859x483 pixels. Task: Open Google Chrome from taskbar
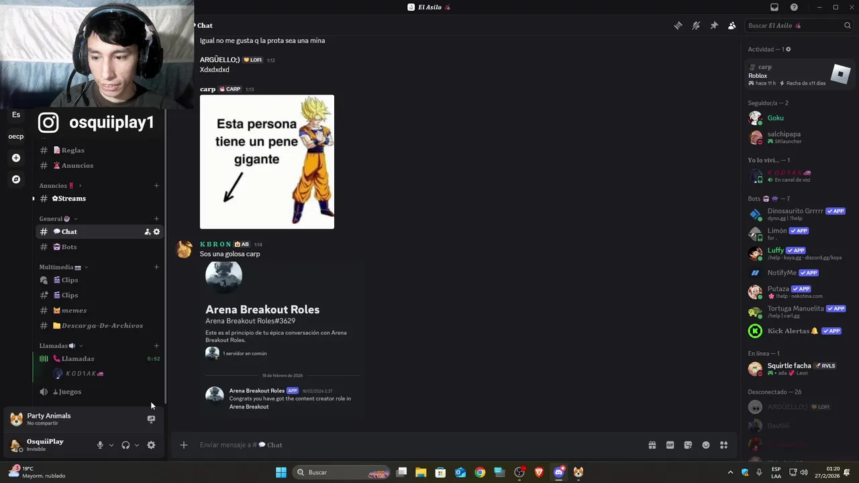click(x=480, y=472)
